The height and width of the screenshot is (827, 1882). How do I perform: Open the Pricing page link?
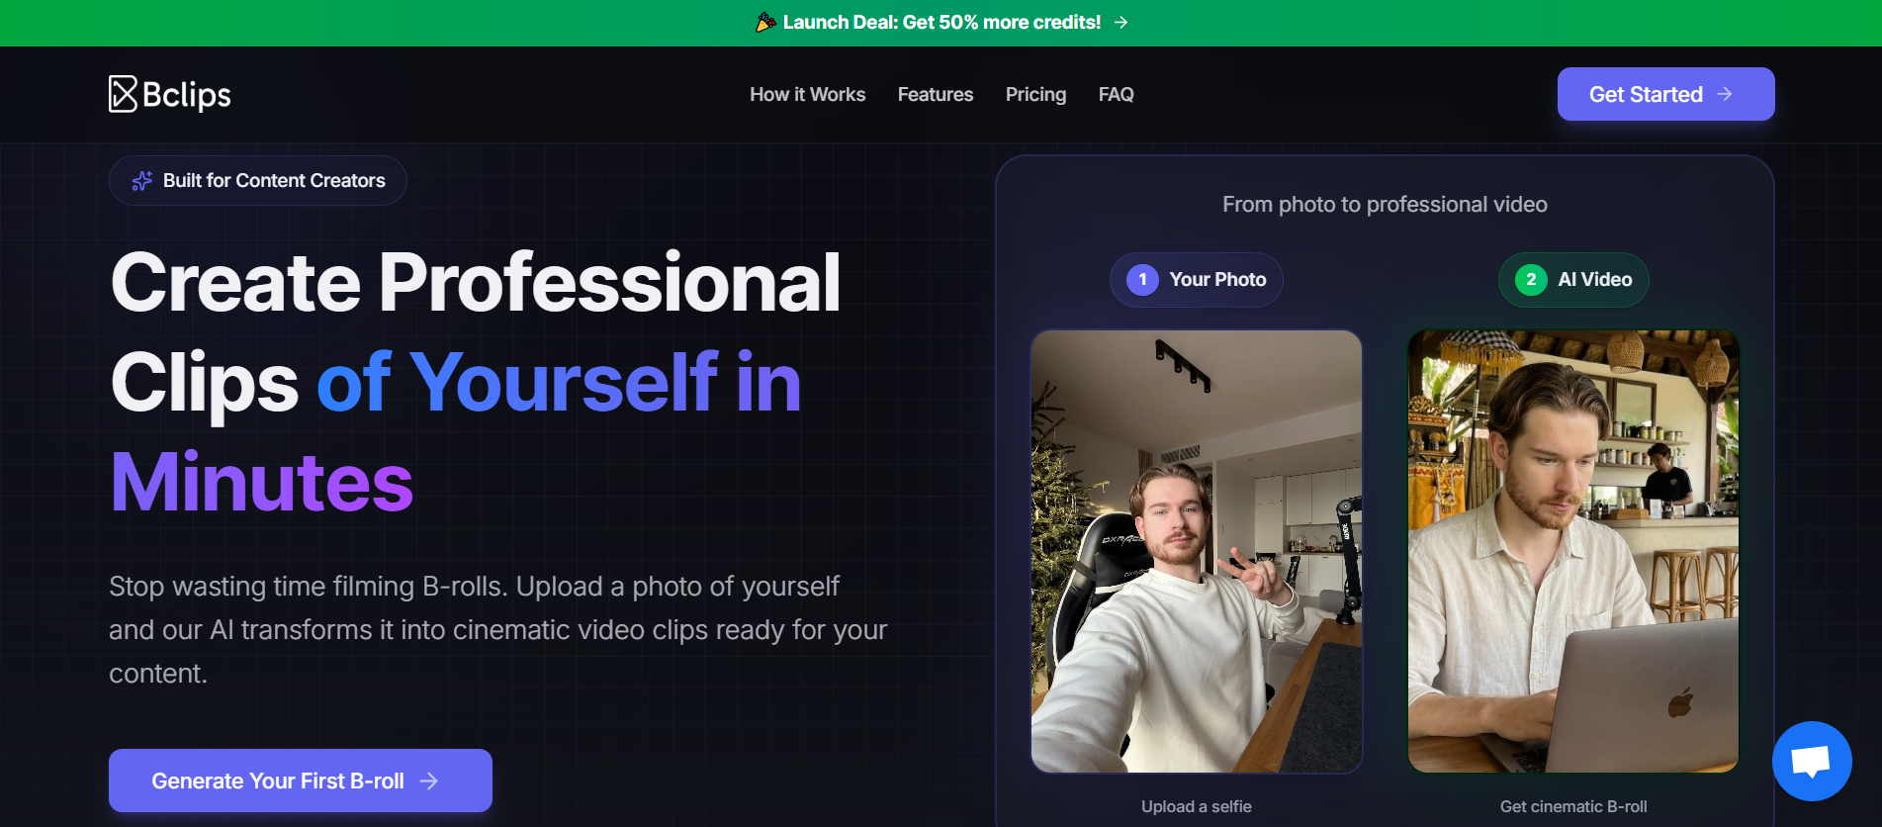(x=1035, y=94)
